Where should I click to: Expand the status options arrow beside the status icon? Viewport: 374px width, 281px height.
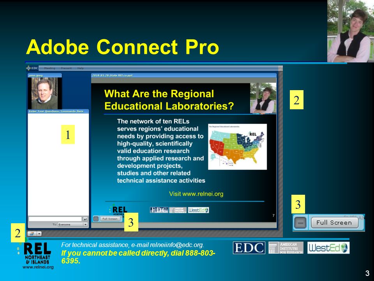pos(39,234)
